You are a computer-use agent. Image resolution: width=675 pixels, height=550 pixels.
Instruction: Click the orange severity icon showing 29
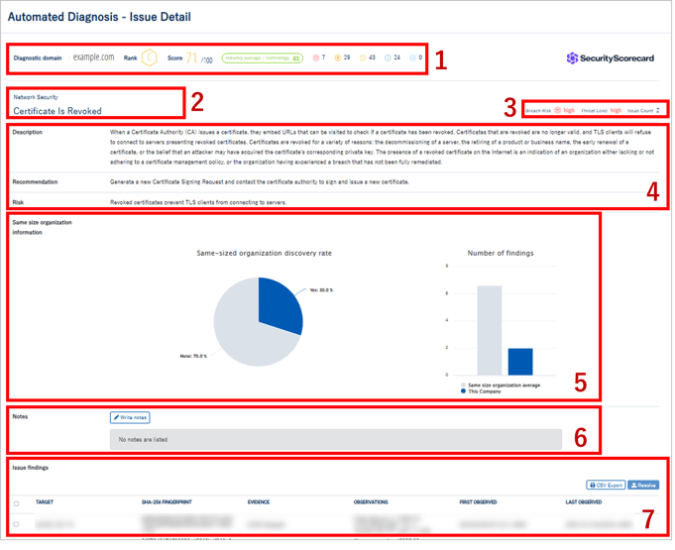pos(339,58)
